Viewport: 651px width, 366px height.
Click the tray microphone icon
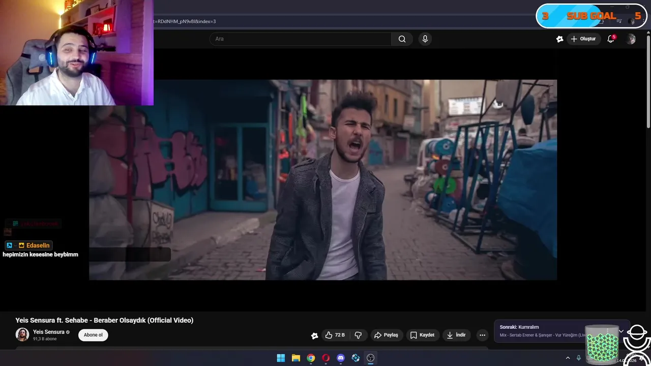(x=579, y=358)
